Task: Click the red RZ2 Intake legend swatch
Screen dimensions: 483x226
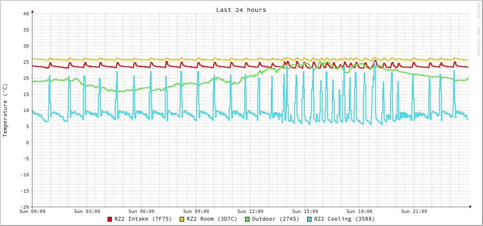Action: point(110,219)
